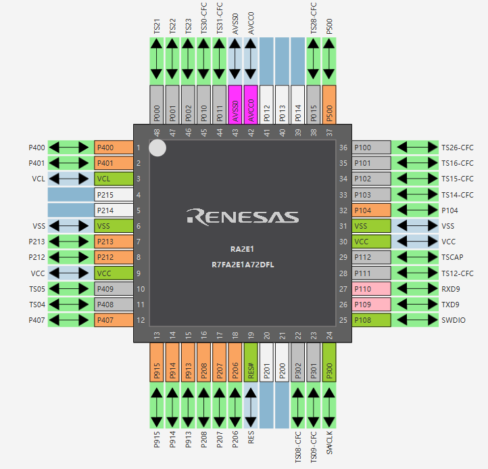This screenshot has width=488, height=469.
Task: Click the TS12-CFC function label
Action: tap(457, 273)
